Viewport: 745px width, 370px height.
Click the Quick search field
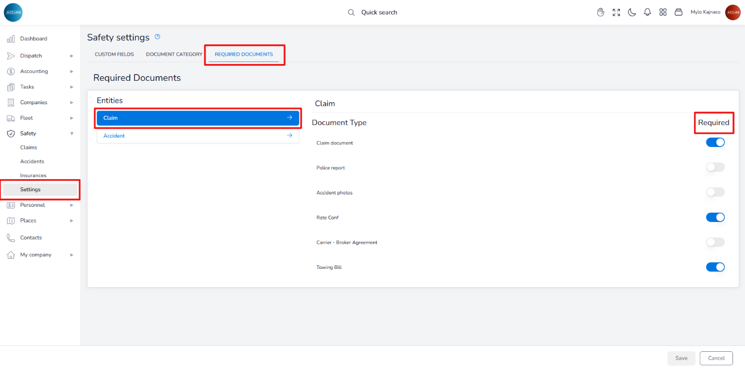[x=379, y=13]
